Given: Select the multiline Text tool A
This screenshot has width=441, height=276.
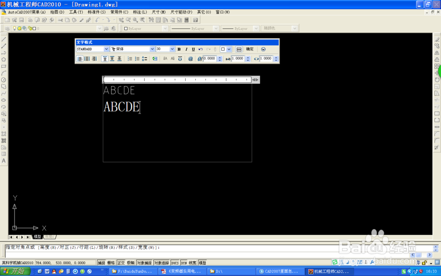Looking at the screenshot, I should tap(4, 161).
